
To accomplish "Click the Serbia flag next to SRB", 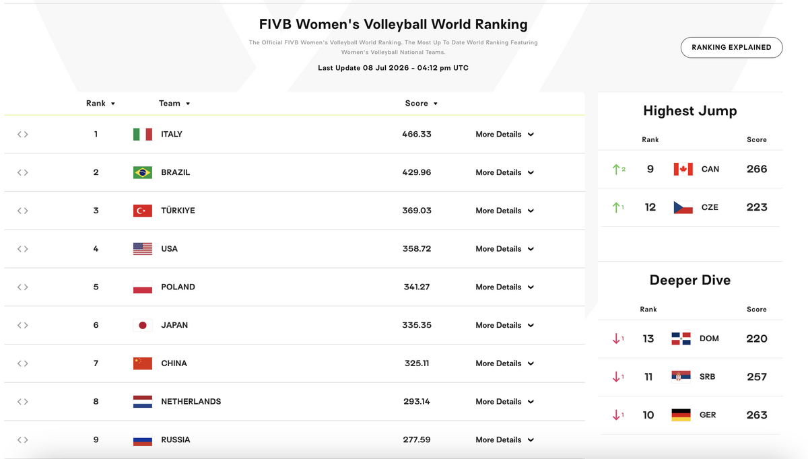I will (681, 377).
